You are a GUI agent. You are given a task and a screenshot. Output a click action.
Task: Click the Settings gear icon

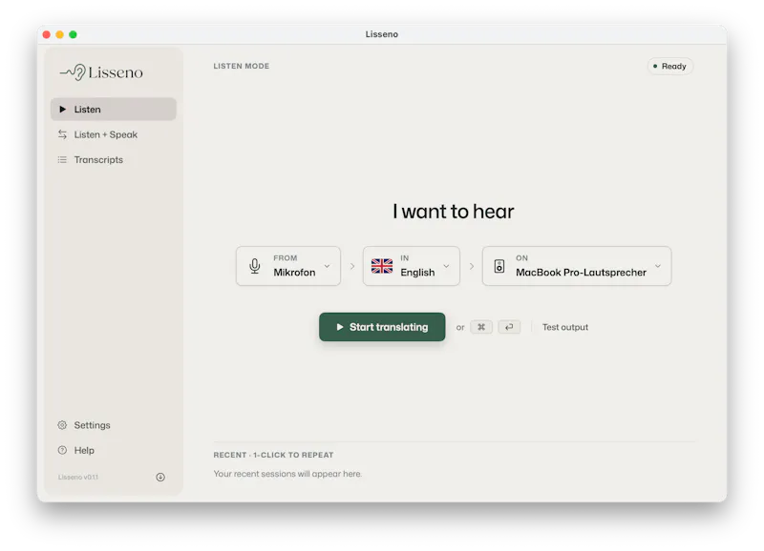62,425
